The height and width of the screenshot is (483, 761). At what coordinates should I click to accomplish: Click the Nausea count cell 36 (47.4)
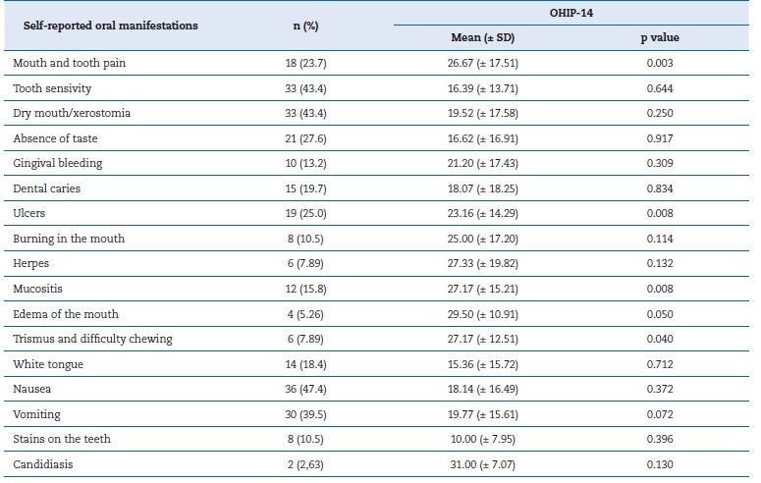301,389
